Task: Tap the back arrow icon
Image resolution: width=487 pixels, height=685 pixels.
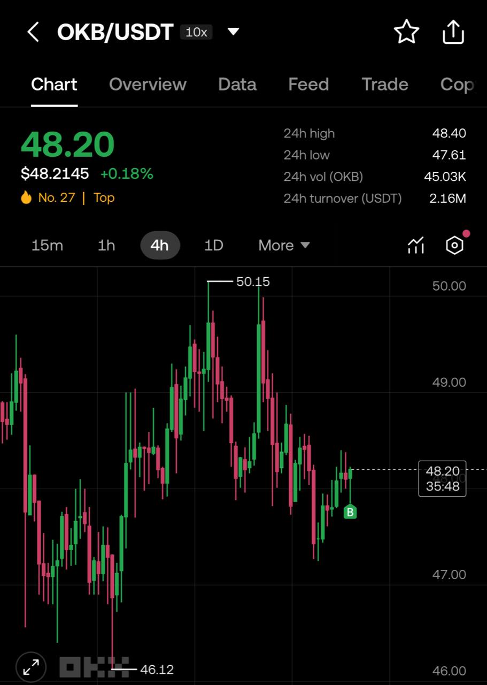Action: pyautogui.click(x=33, y=32)
